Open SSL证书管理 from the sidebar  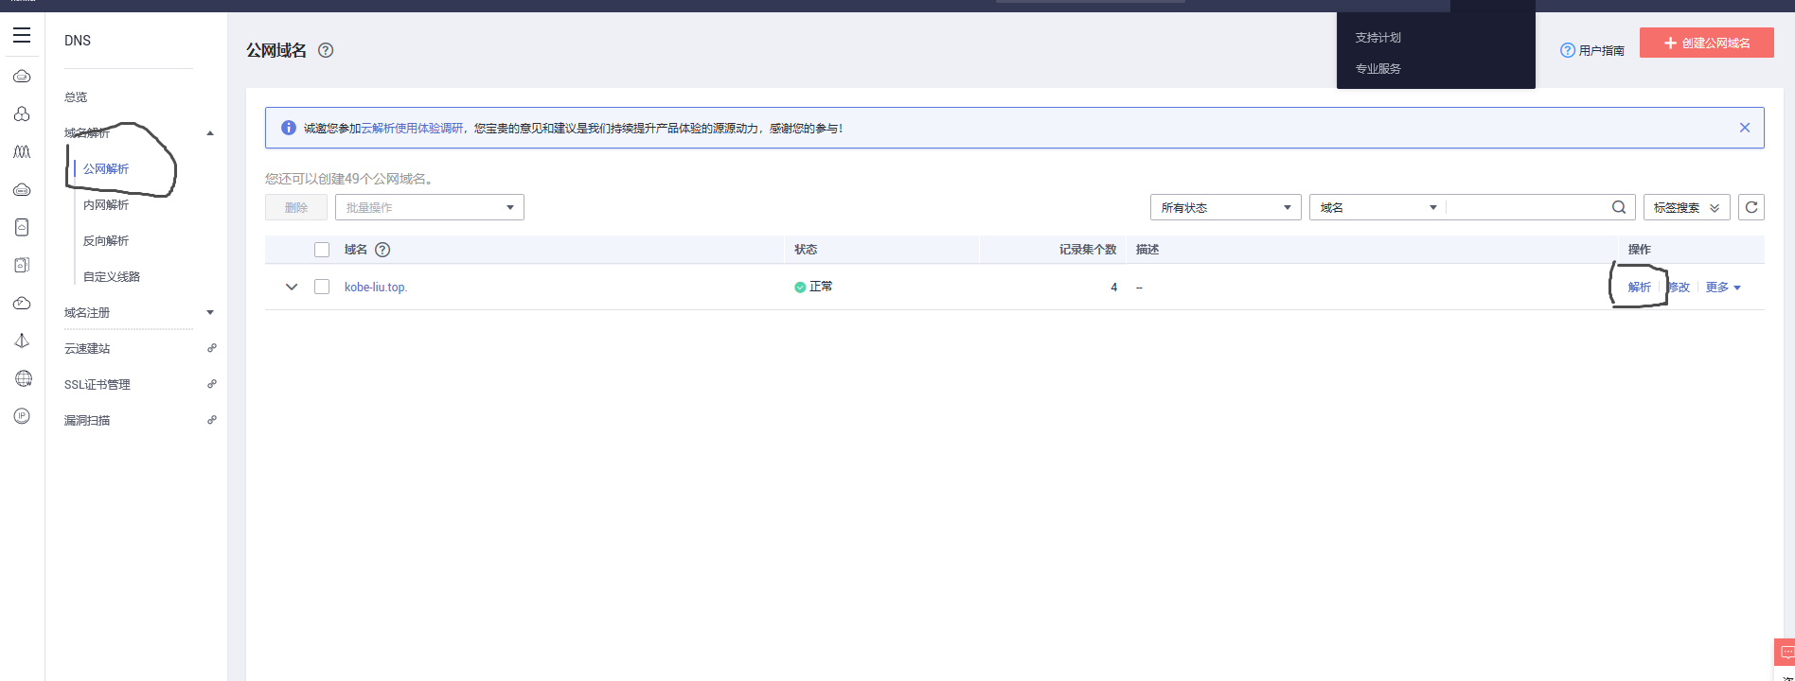(x=98, y=384)
